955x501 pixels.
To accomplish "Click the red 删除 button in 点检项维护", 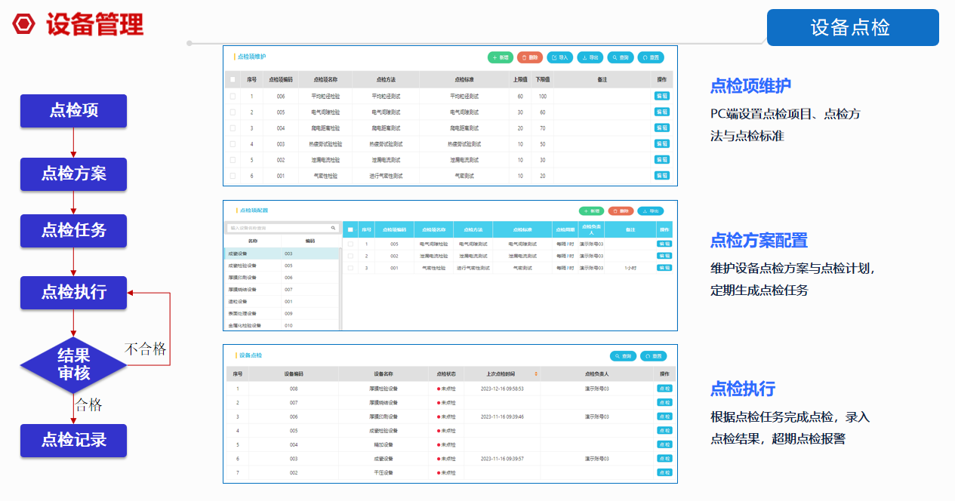I will [x=530, y=57].
